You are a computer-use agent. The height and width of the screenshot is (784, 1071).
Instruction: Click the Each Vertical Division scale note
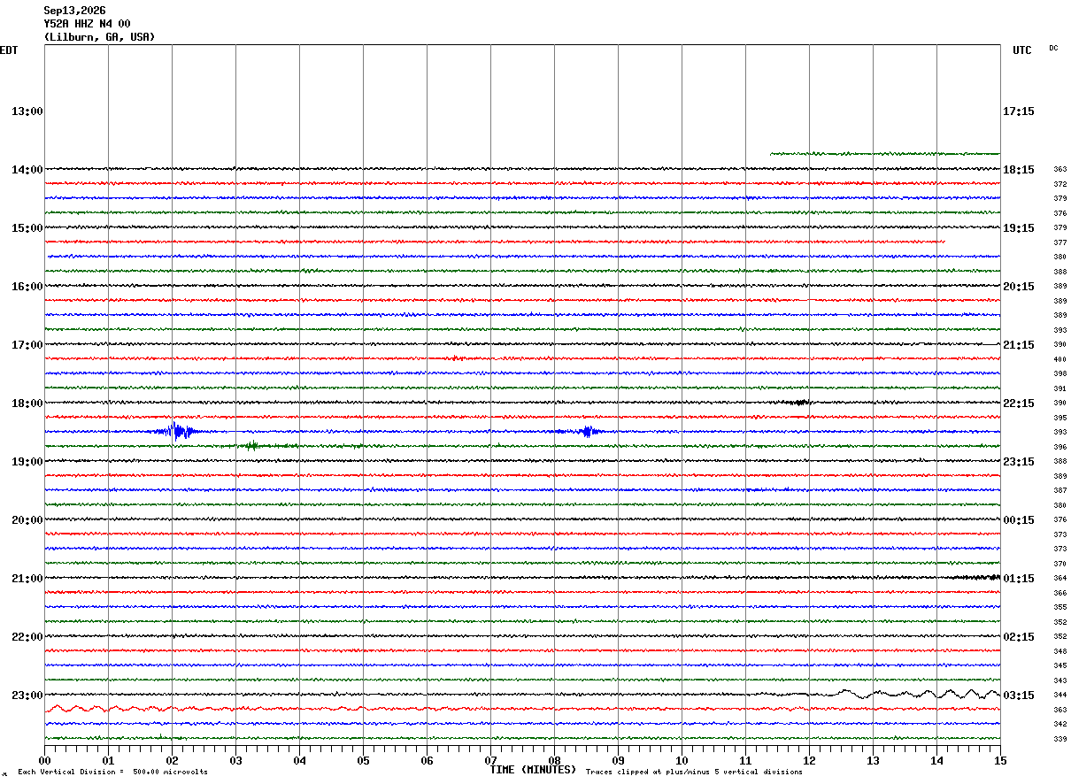point(112,772)
